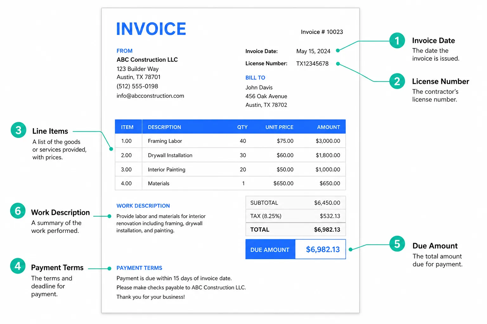Click the blue BILL TO heading
The width and height of the screenshot is (487, 324).
tap(255, 78)
